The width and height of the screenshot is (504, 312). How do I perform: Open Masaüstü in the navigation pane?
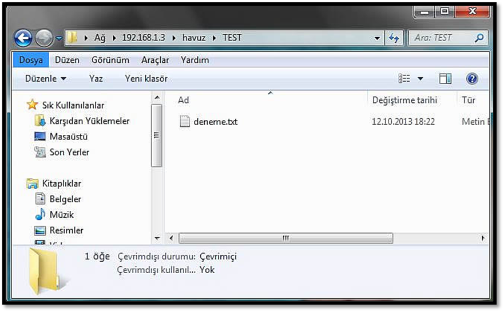pyautogui.click(x=68, y=137)
